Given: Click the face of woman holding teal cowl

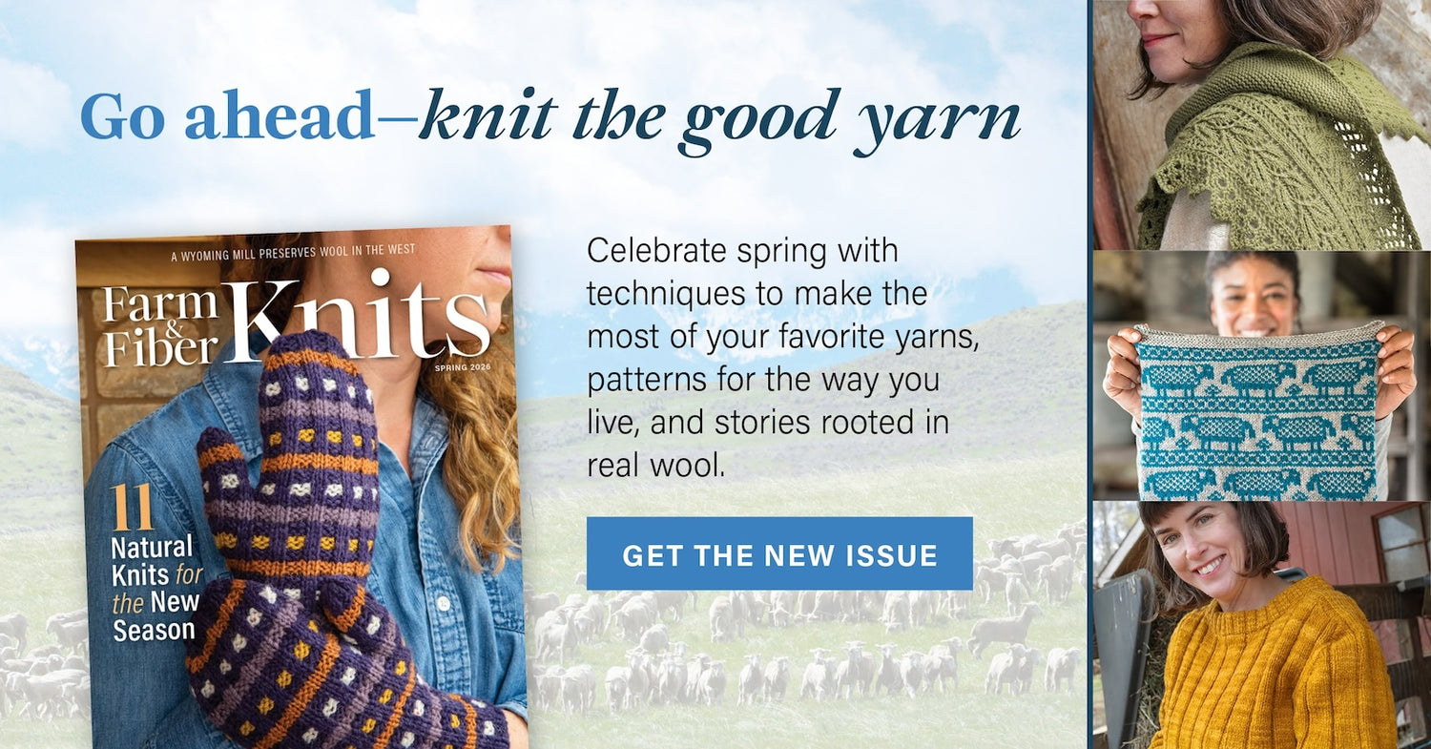Looking at the screenshot, I should (1255, 294).
